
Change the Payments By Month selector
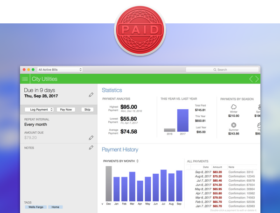tap(121, 161)
